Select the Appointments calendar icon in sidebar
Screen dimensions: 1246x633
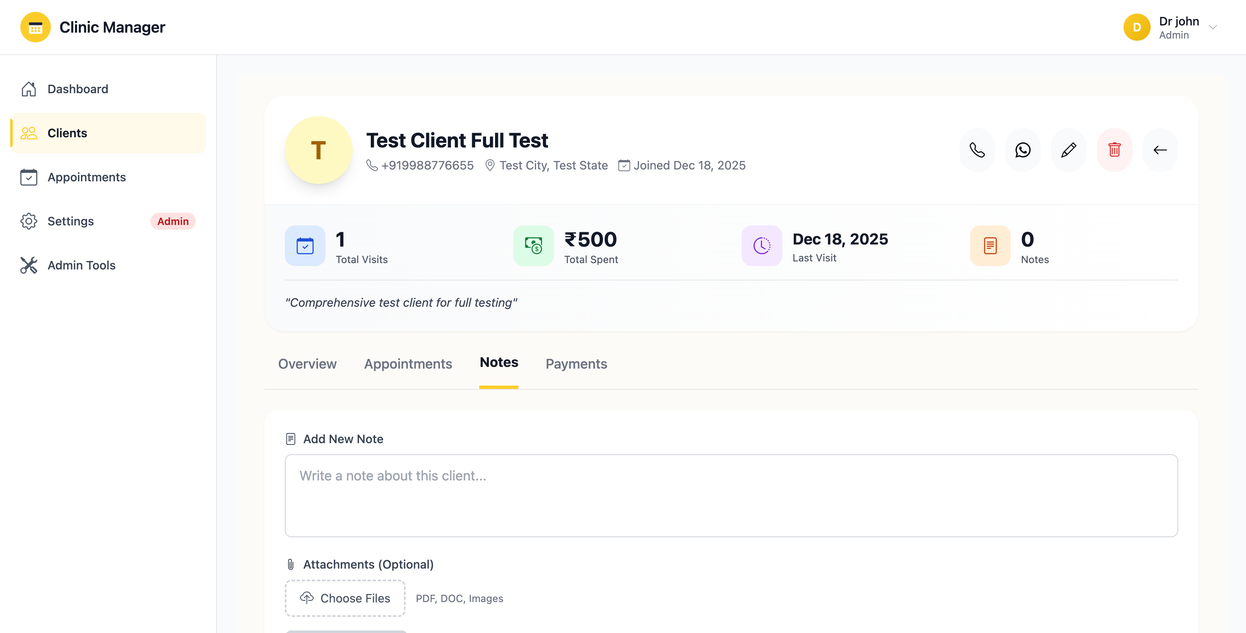coord(29,177)
